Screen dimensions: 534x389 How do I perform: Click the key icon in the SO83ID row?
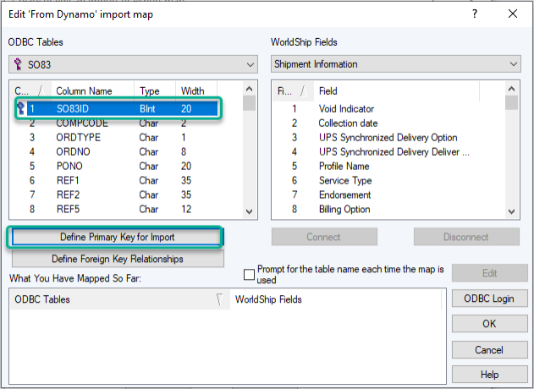click(x=21, y=108)
